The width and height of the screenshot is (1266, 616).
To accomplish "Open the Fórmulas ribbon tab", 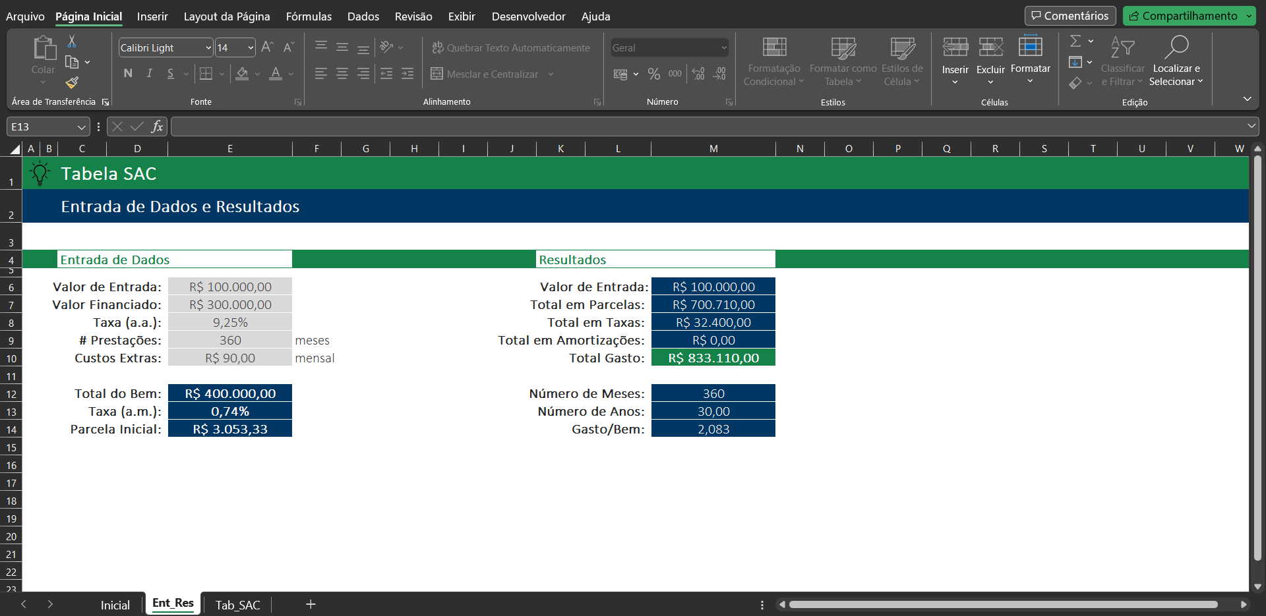I will coord(309,16).
